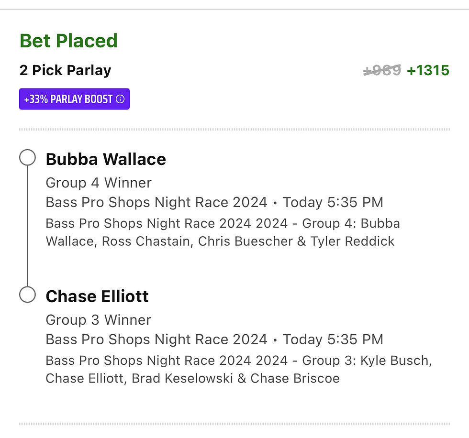The height and width of the screenshot is (438, 469).
Task: Tap the +33% Parlay Boost badge
Action: [74, 99]
